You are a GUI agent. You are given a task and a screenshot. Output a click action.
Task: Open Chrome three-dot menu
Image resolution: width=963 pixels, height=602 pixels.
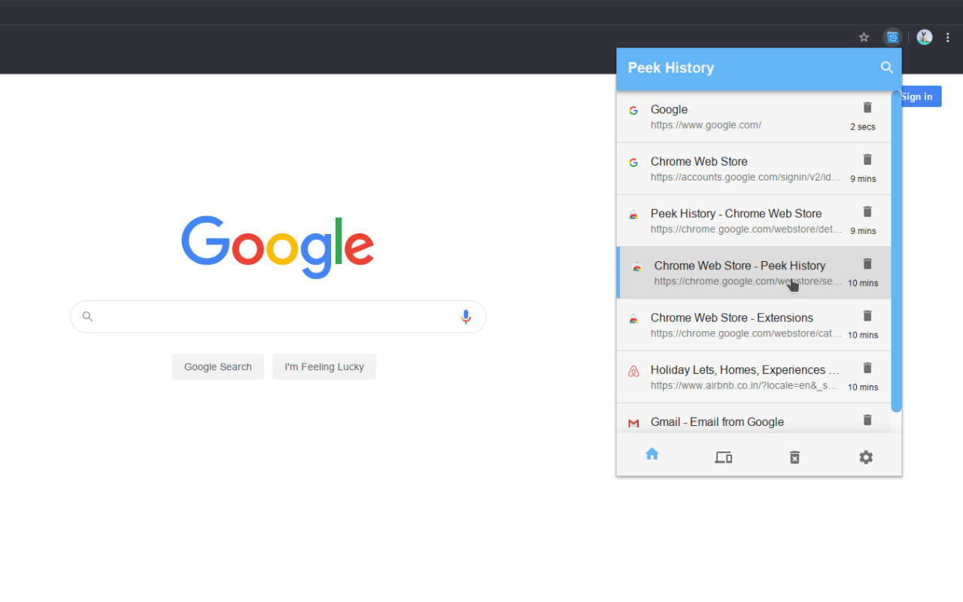948,37
